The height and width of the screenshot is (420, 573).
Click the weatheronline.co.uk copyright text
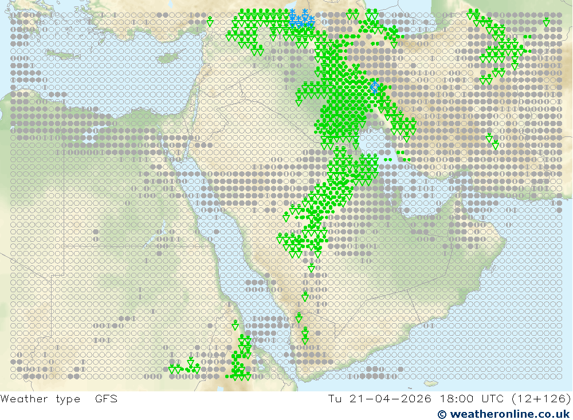(x=504, y=414)
